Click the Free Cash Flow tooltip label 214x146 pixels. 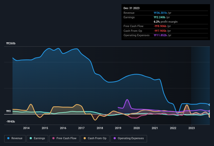[133, 26]
